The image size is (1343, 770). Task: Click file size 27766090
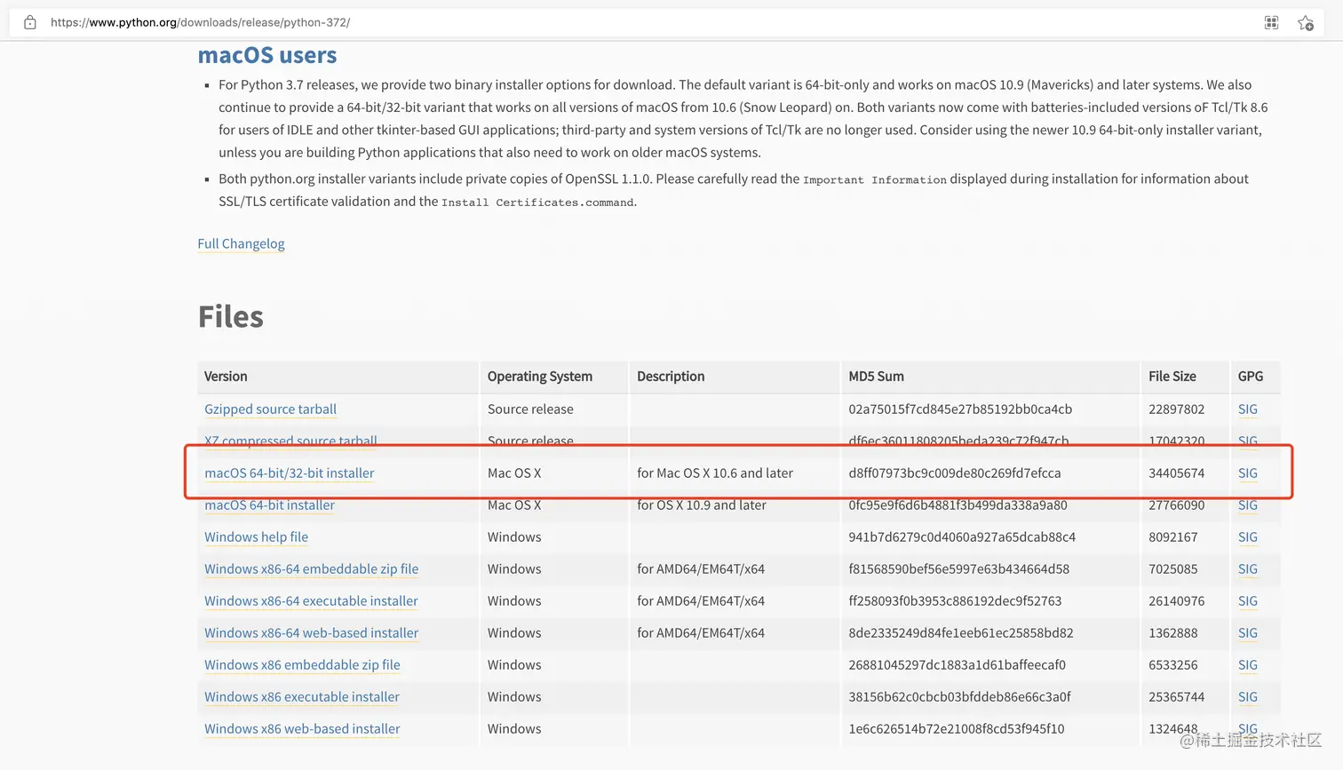click(1176, 505)
